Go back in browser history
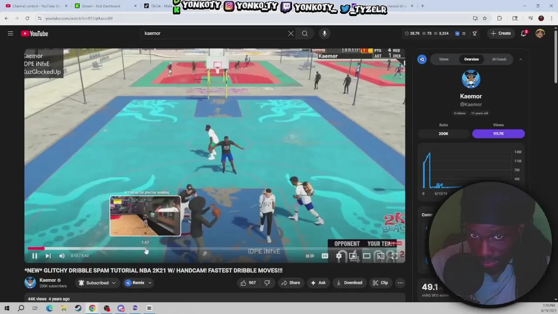Screen dimensions: 558x314 pyautogui.click(x=7, y=18)
